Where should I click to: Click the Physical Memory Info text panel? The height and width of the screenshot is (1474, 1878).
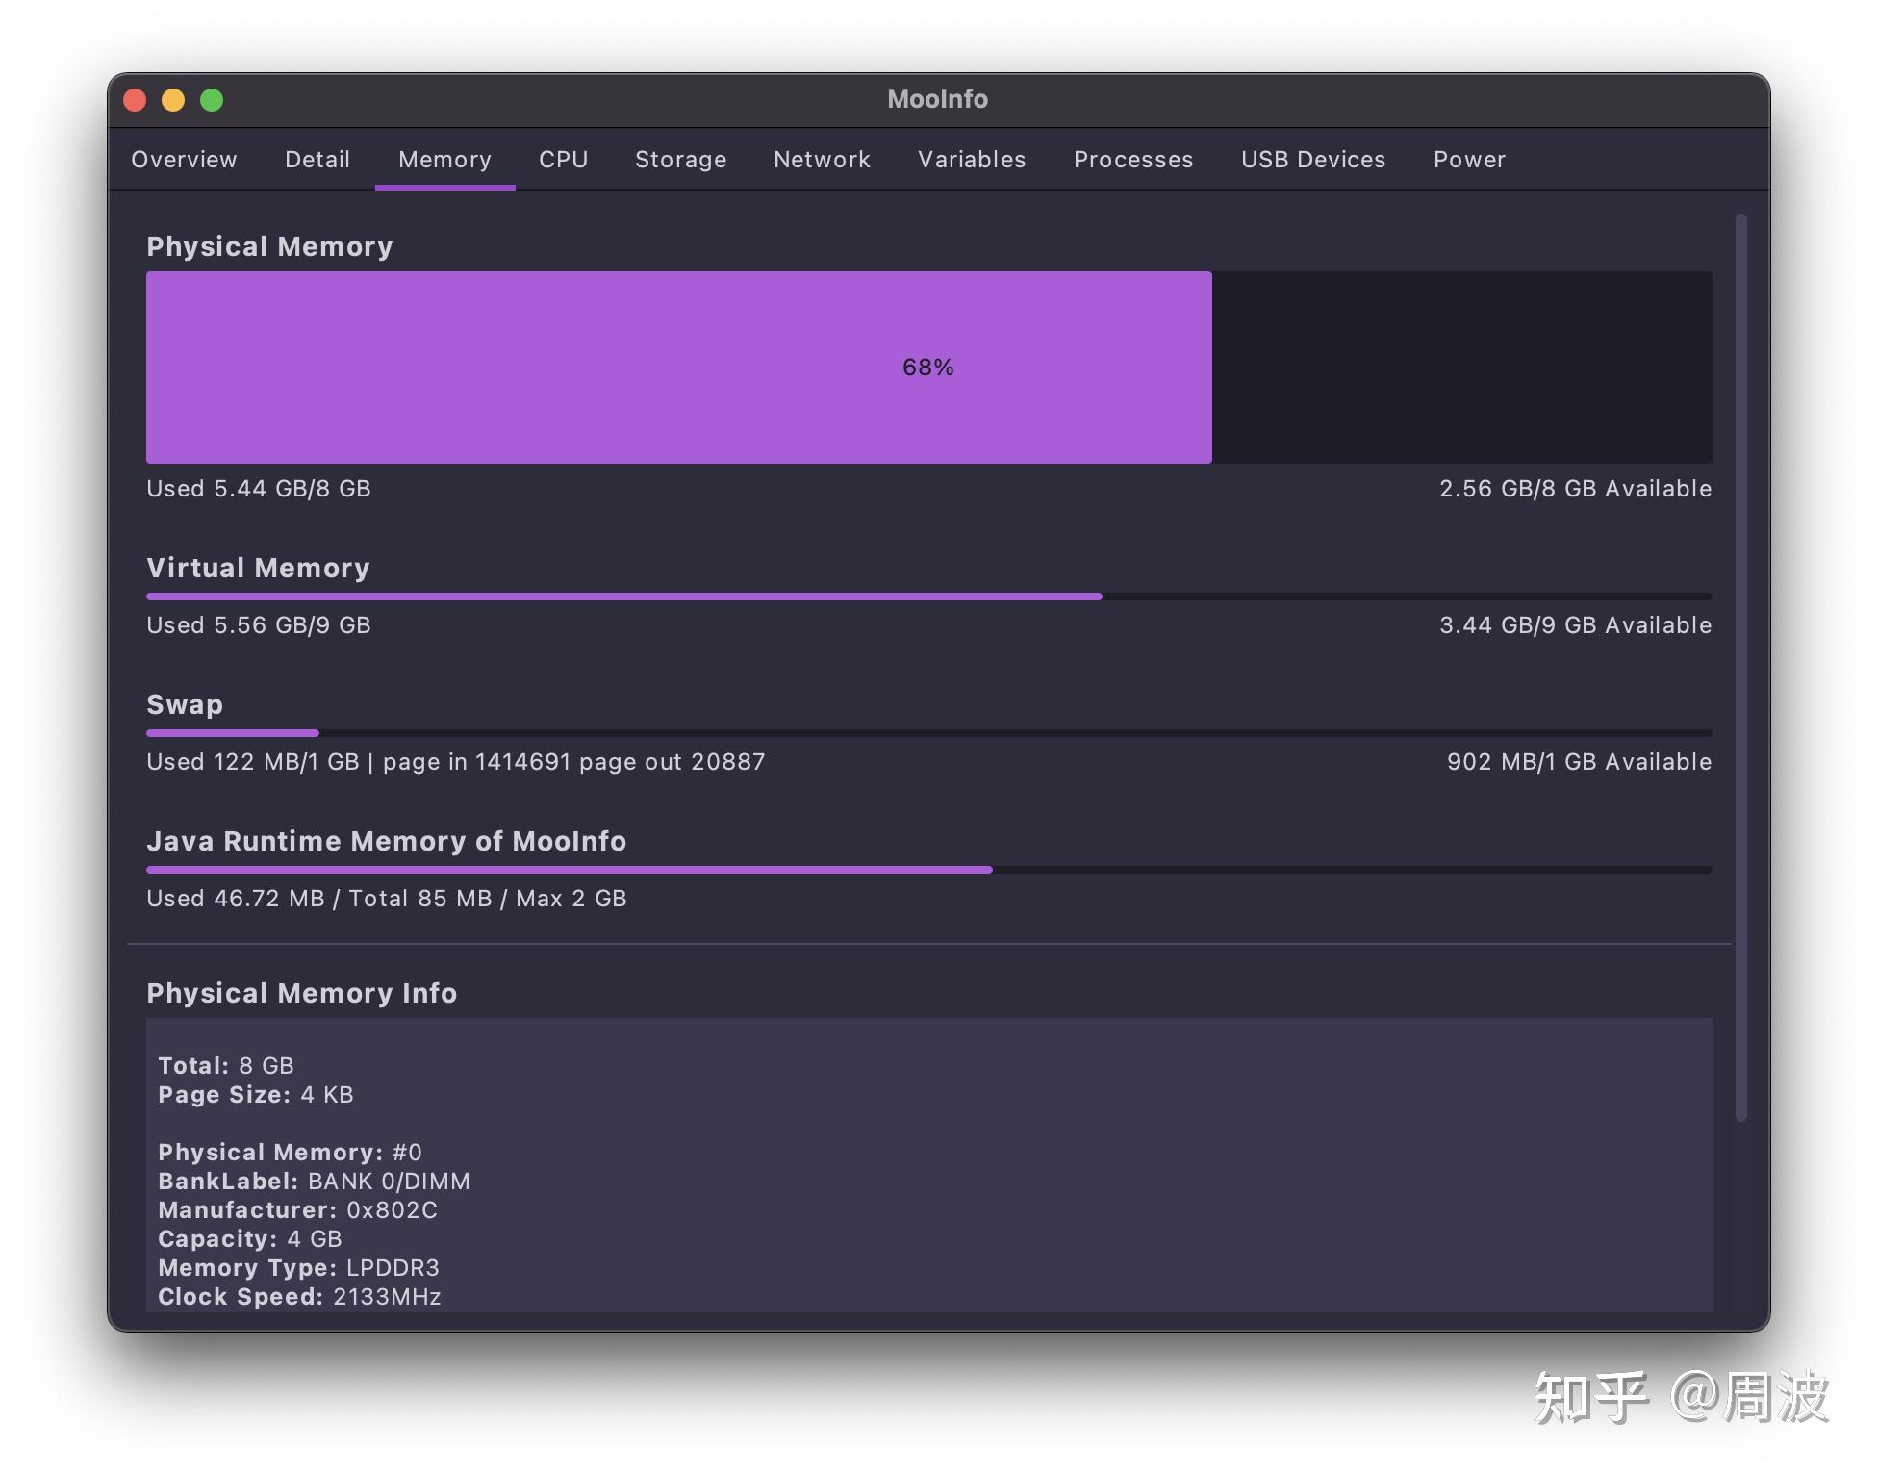click(x=927, y=1164)
